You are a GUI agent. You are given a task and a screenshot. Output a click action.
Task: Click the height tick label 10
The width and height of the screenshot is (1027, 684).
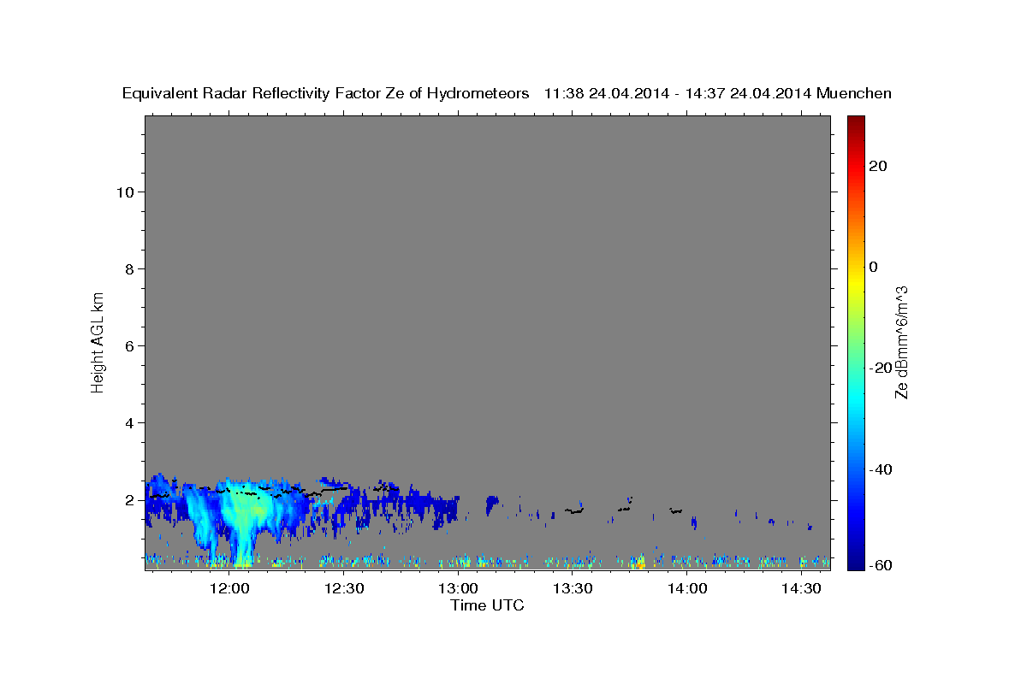126,192
